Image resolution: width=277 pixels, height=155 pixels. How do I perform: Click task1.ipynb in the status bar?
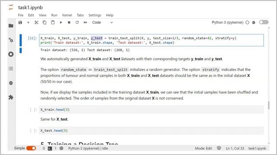257,149
